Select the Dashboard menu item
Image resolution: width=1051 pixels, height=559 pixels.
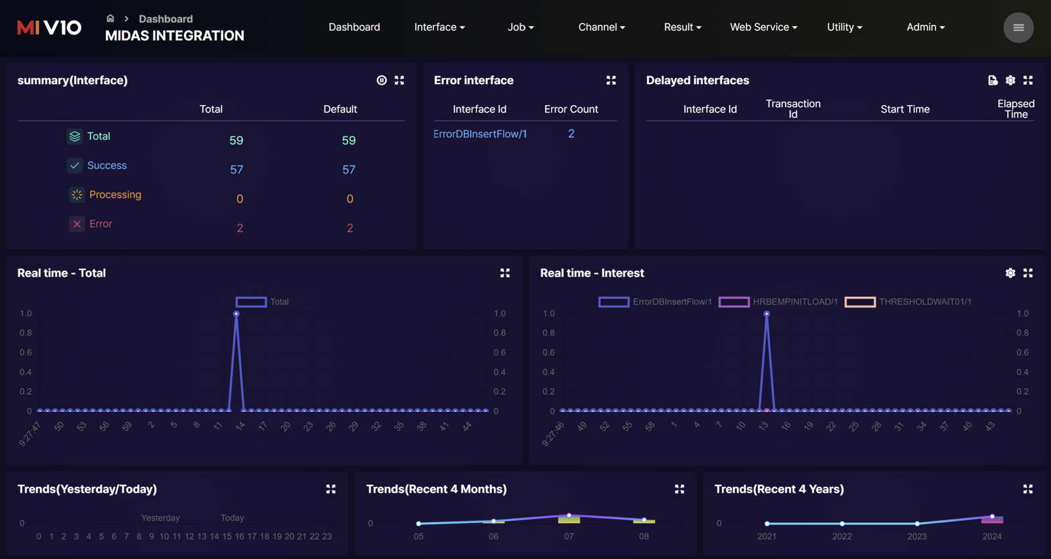[x=354, y=27]
